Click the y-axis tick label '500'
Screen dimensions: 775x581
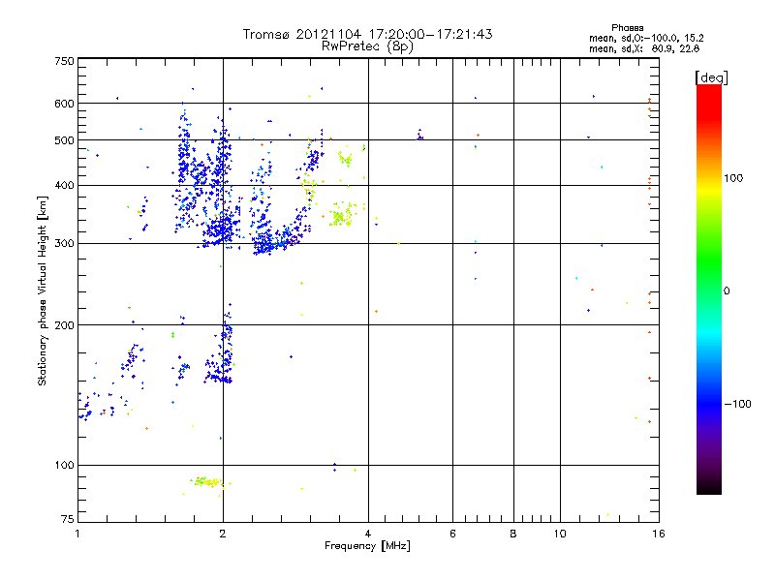click(64, 140)
